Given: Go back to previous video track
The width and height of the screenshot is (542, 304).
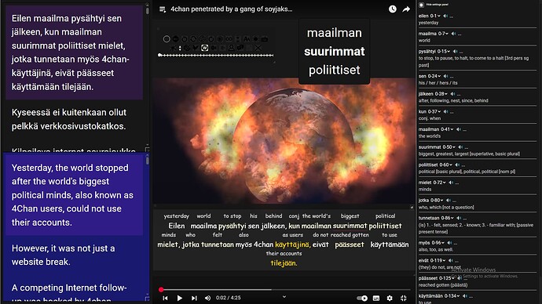Looking at the screenshot, I should pos(165,299).
